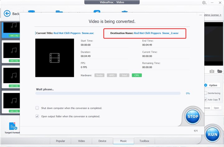Click the conversion progress bar

tap(108, 93)
